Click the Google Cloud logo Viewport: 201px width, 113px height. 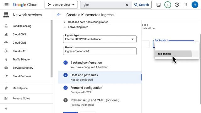pos(25,5)
